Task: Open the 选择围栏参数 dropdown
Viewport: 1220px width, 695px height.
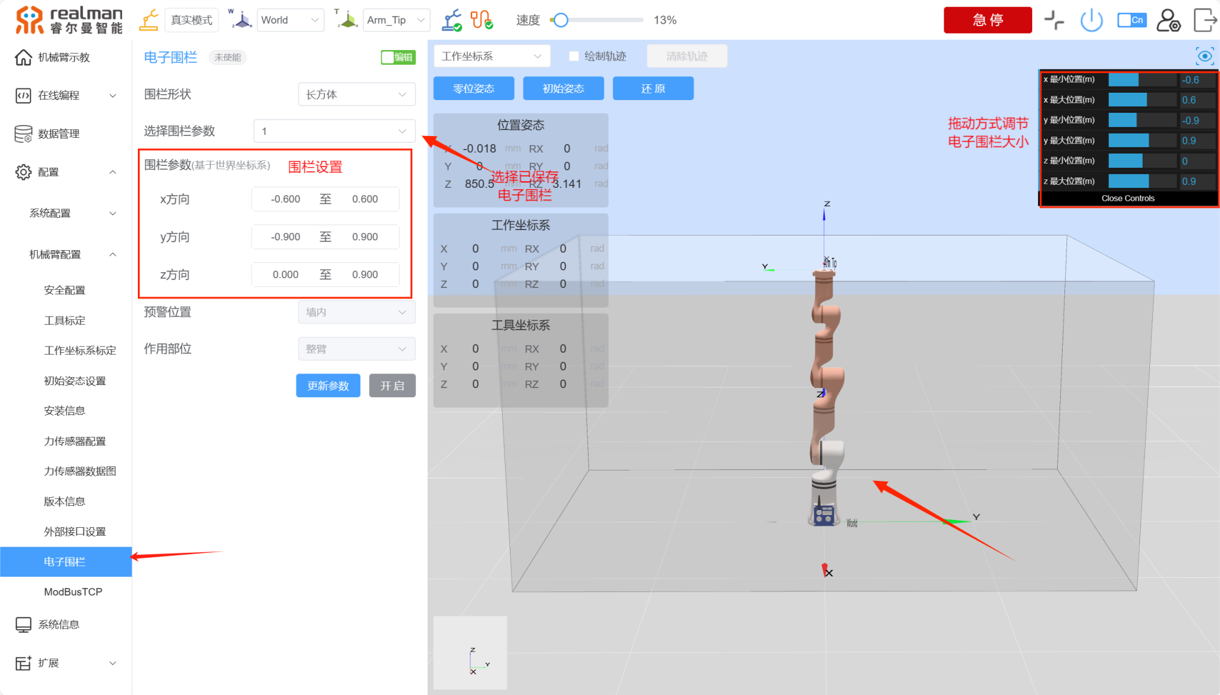Action: [x=334, y=131]
